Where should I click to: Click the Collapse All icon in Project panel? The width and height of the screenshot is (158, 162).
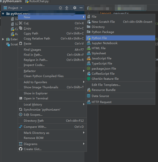(x=67, y=8)
